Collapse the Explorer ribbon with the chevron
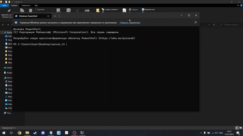243x136 pixels. point(238,5)
